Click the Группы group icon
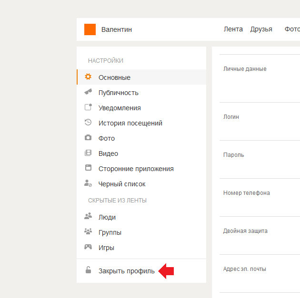This screenshot has width=300, height=298. tap(88, 232)
